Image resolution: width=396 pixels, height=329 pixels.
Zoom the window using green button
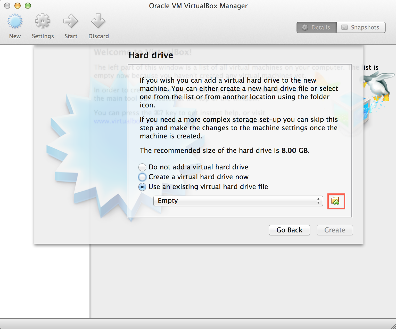pos(28,6)
